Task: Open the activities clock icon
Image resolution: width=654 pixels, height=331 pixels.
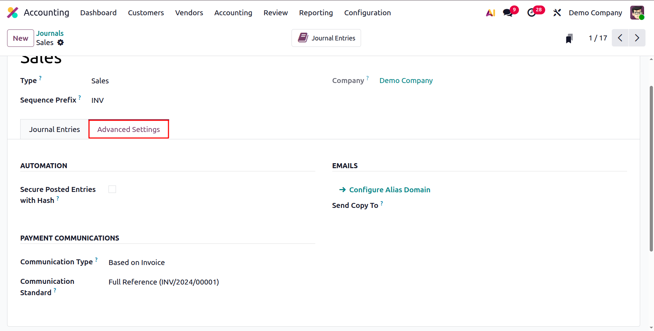Action: pos(531,13)
